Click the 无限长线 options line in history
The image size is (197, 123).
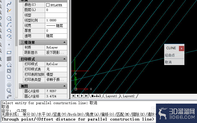78,114
